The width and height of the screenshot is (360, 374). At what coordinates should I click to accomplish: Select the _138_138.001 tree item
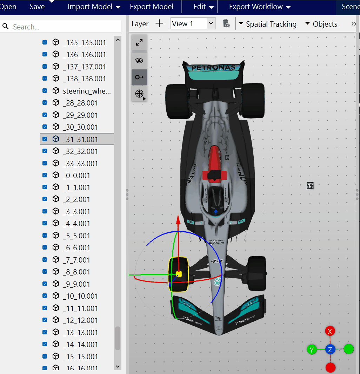click(x=77, y=79)
